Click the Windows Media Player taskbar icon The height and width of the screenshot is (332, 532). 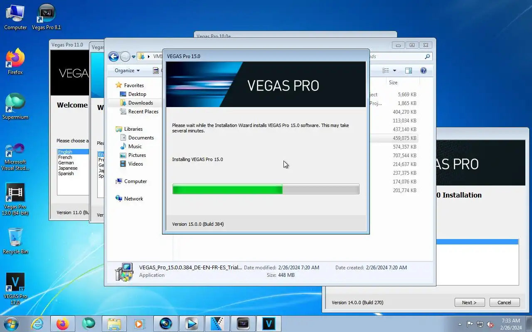tap(139, 323)
